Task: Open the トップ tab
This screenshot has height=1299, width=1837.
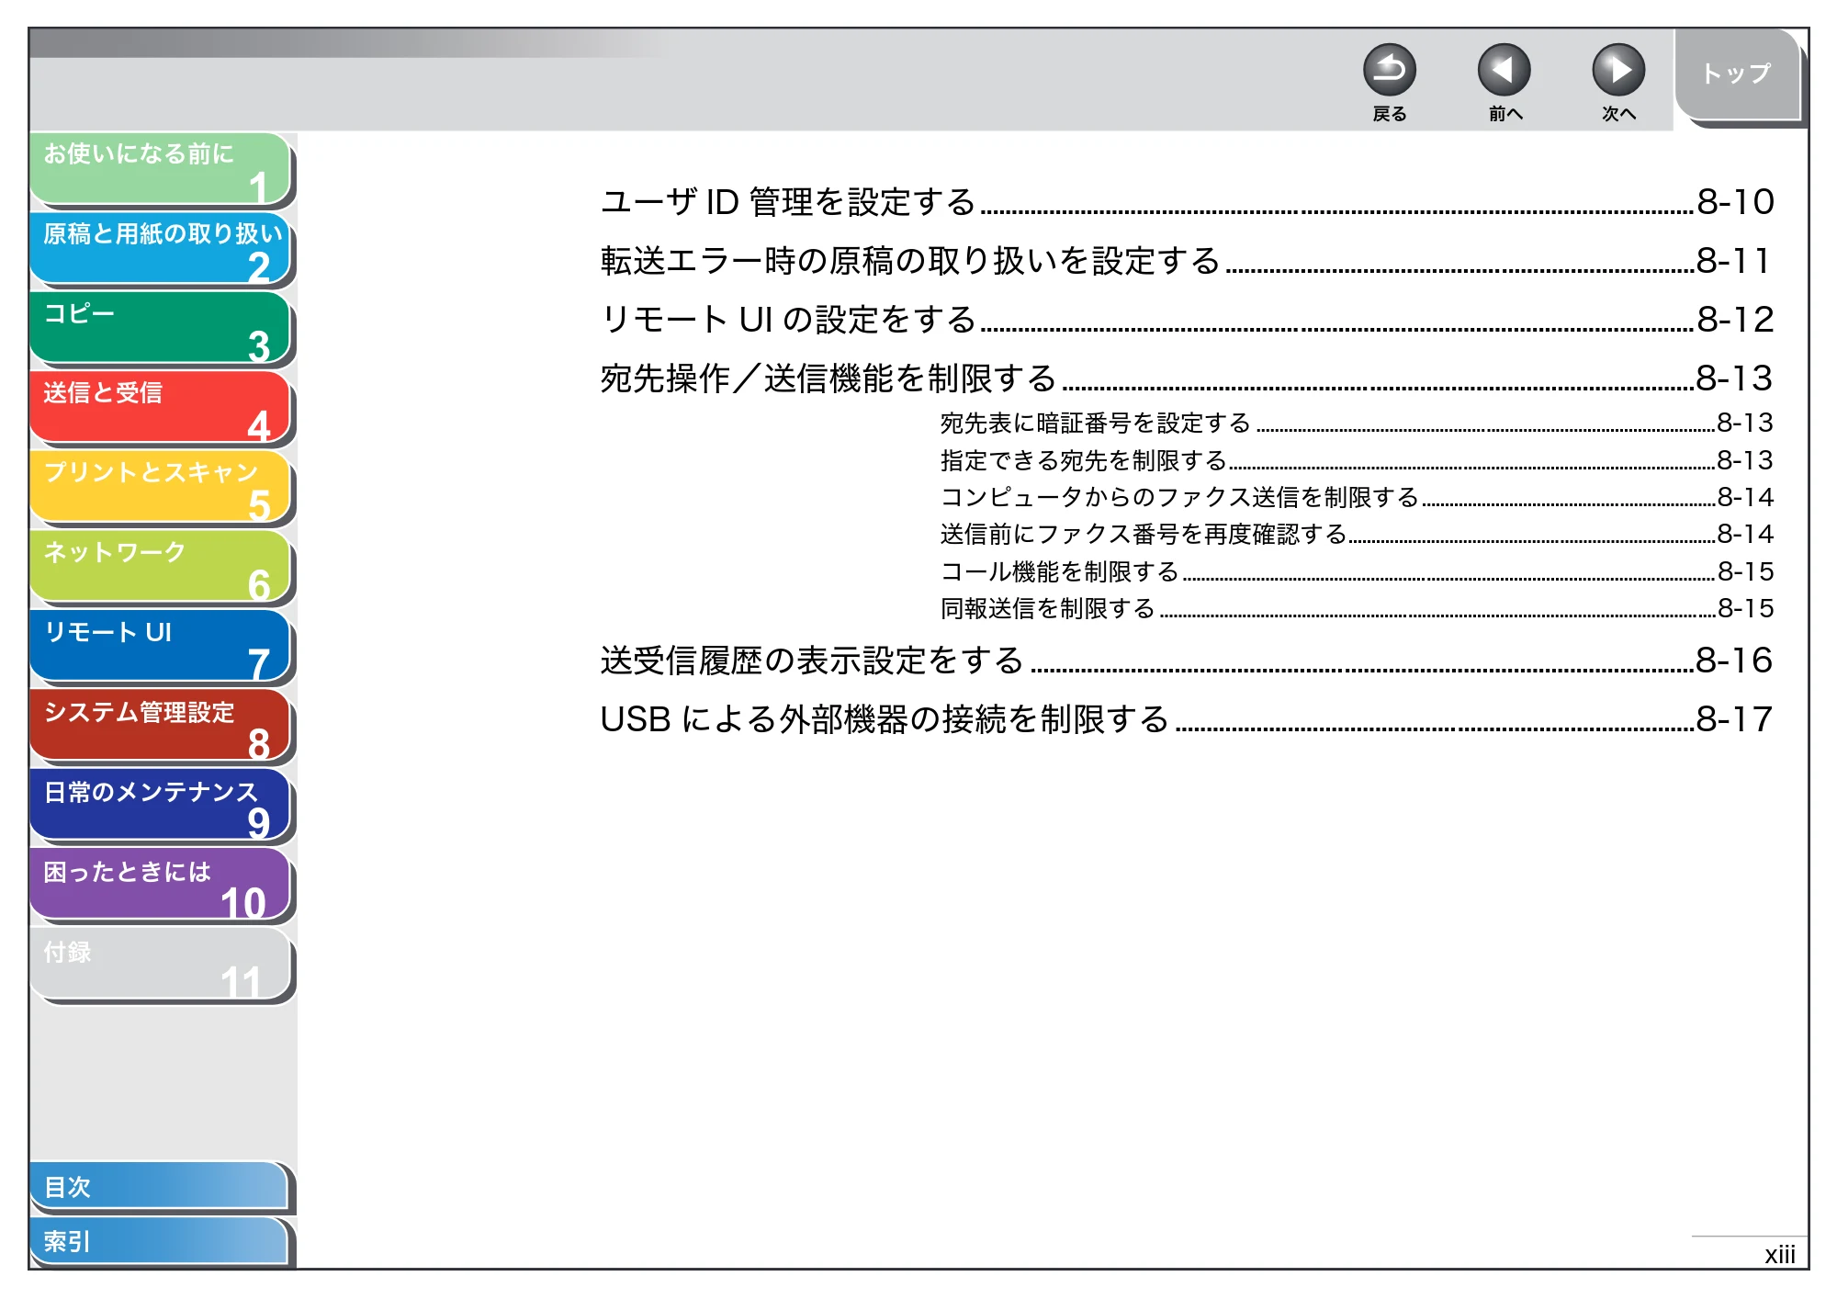Action: pos(1736,74)
